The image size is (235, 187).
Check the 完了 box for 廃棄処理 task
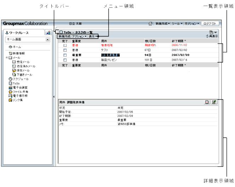tap(65, 46)
